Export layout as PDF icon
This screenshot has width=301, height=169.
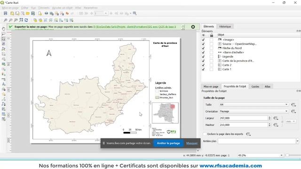pos(62,13)
